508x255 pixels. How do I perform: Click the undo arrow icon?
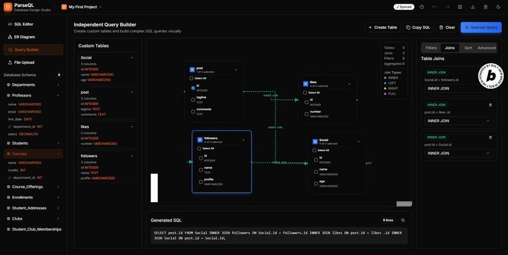pyautogui.click(x=434, y=7)
